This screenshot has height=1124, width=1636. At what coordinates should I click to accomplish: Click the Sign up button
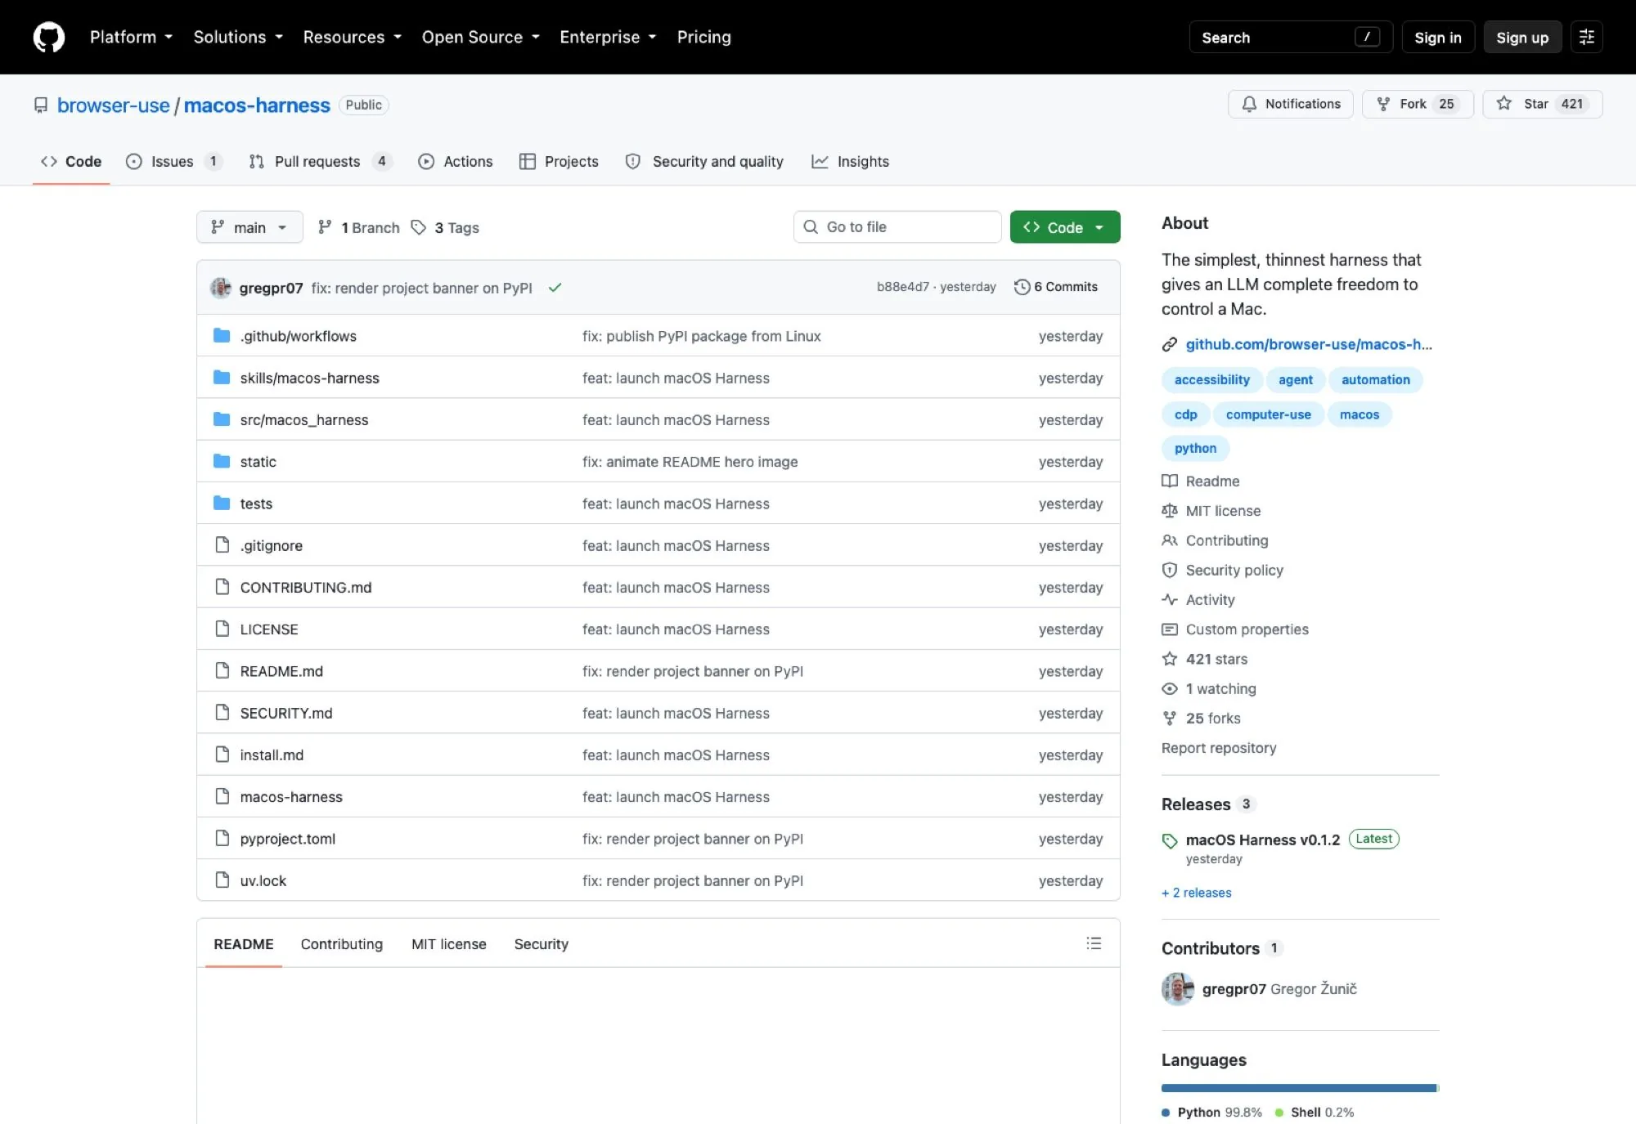tap(1521, 38)
